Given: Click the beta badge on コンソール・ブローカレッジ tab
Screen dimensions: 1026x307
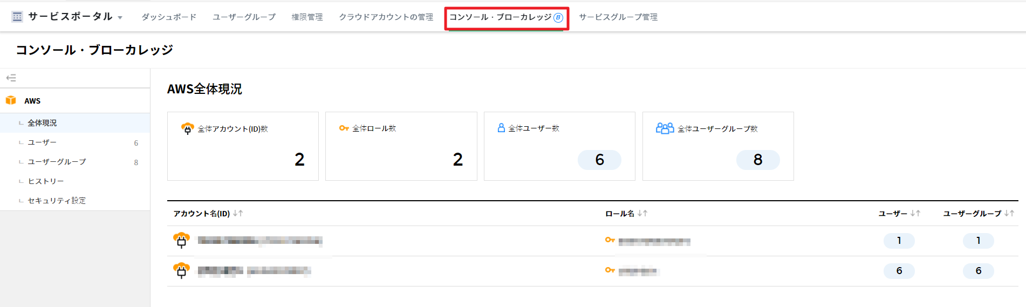Looking at the screenshot, I should [558, 18].
